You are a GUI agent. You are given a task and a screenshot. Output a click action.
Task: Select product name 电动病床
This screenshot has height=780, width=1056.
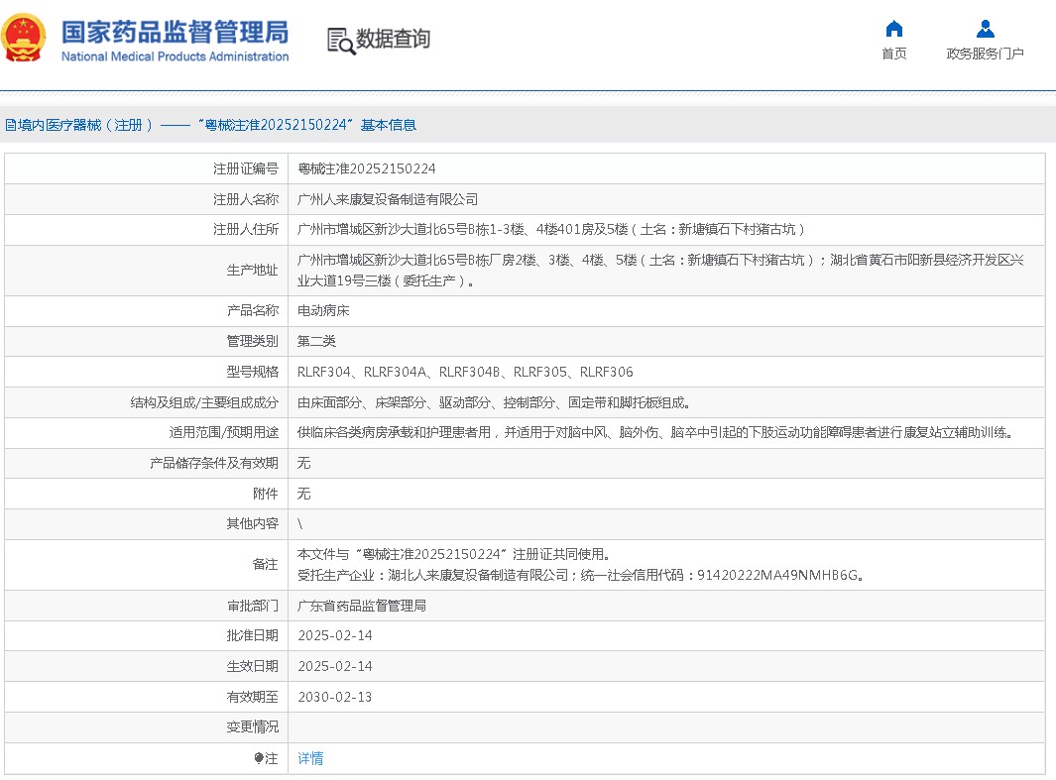click(x=323, y=310)
